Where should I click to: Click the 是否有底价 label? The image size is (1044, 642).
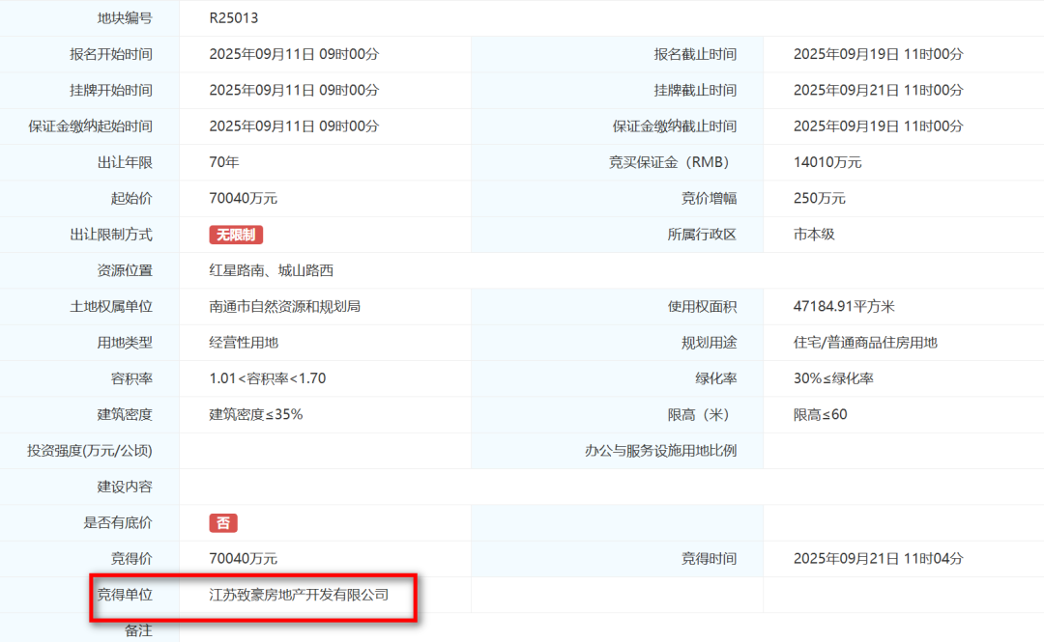tap(118, 522)
